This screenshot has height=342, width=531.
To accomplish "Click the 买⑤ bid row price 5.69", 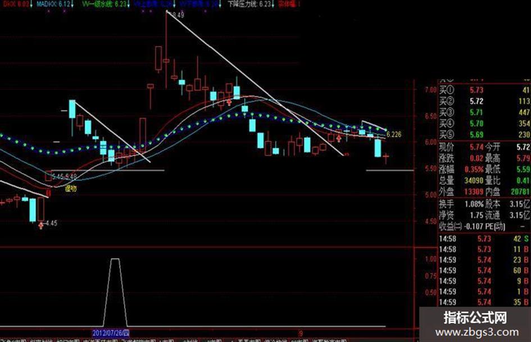I will click(x=476, y=135).
